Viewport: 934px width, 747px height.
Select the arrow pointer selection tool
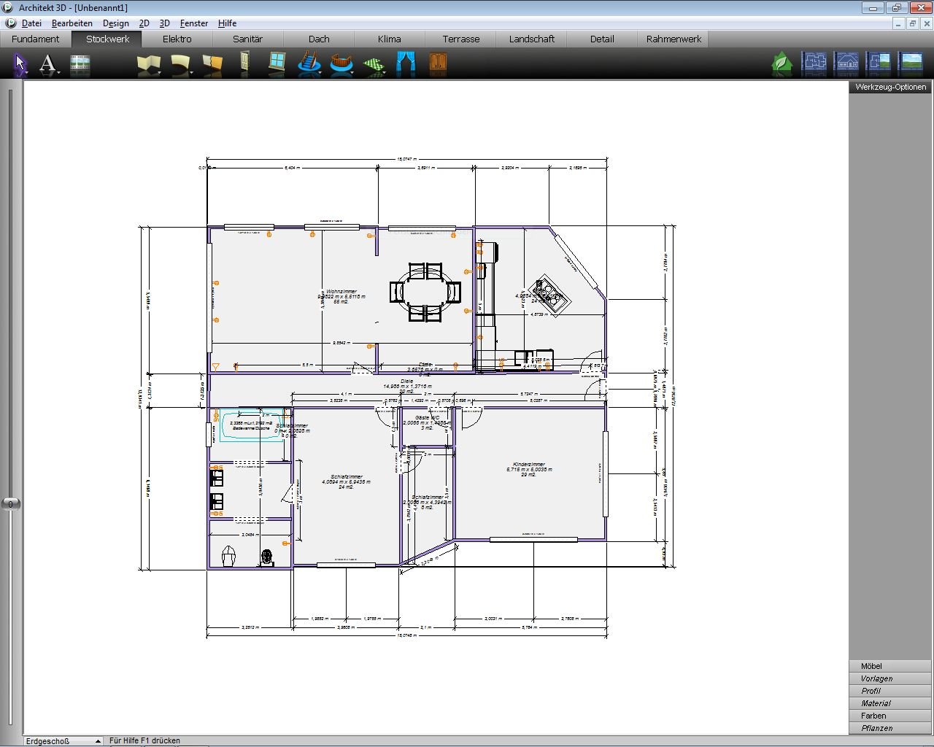pos(20,63)
